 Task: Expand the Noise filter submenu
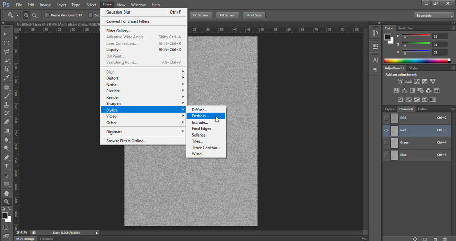click(143, 85)
